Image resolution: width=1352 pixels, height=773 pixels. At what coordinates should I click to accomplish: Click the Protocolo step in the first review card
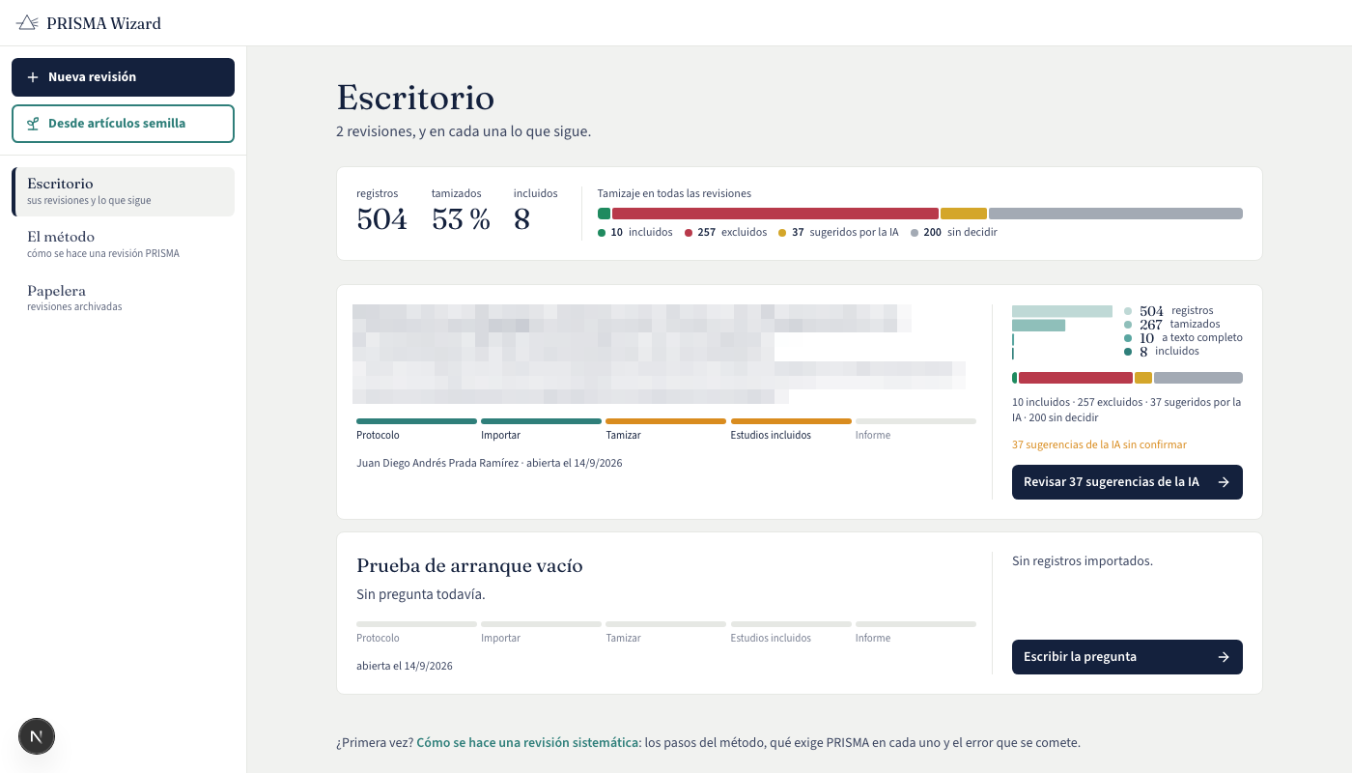(416, 429)
